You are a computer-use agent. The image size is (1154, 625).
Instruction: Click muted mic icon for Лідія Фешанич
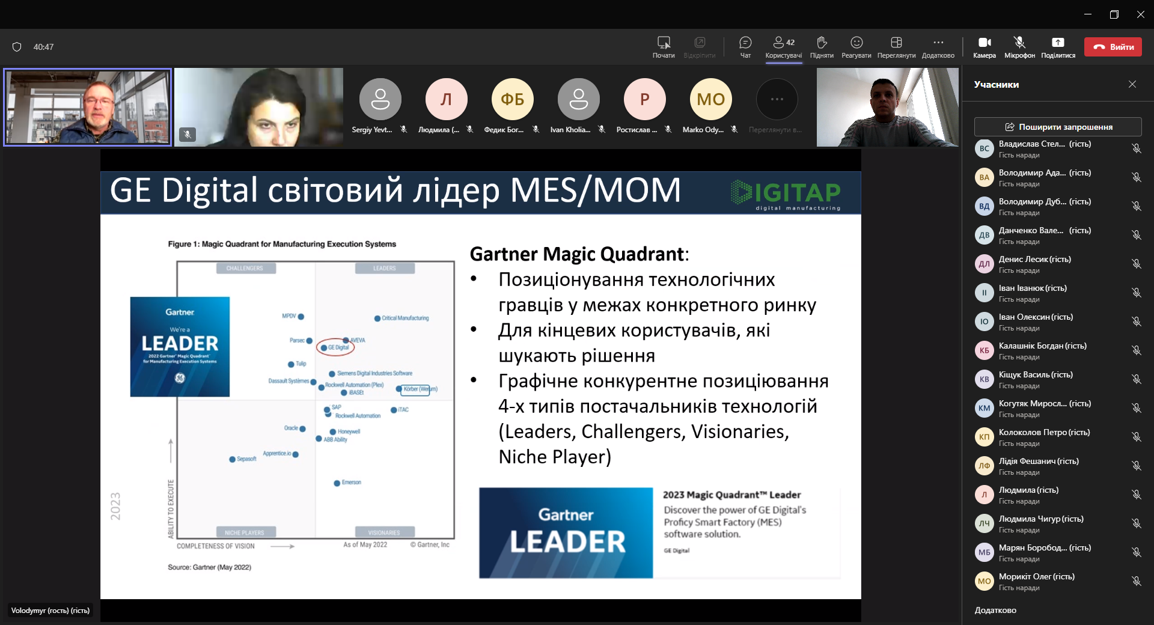click(x=1136, y=466)
